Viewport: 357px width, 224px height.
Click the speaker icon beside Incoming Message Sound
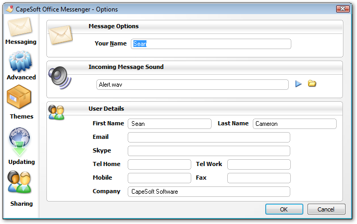coord(59,78)
